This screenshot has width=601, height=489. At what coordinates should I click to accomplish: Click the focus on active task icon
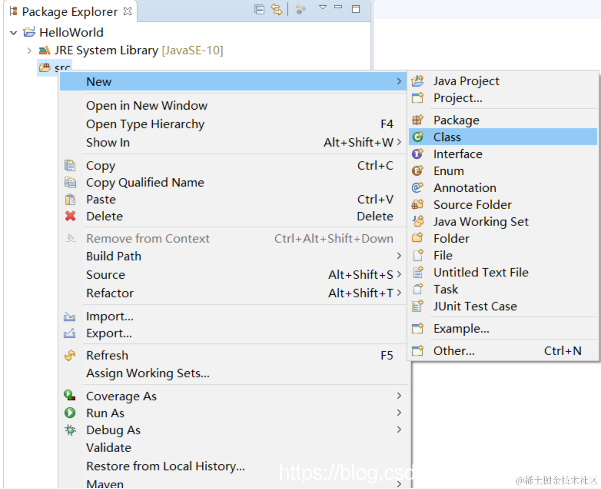click(x=301, y=9)
